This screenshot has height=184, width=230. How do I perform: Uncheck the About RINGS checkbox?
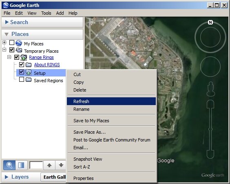(x=22, y=65)
